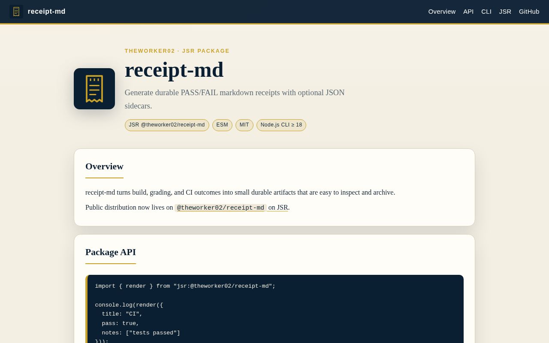This screenshot has width=549, height=343.
Task: Click the JSR @theworker02/receipt-md badge
Action: coord(167,125)
